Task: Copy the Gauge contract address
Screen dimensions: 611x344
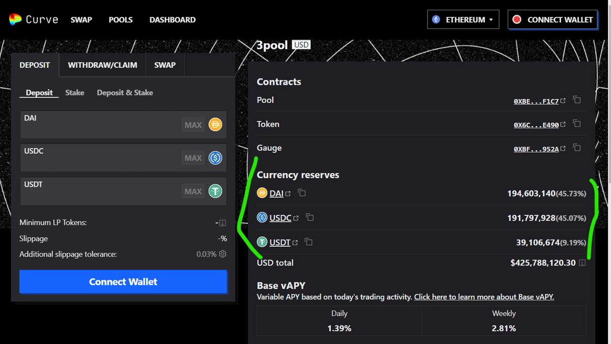Action: 577,148
